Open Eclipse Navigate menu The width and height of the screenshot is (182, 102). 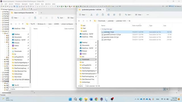point(25,4)
